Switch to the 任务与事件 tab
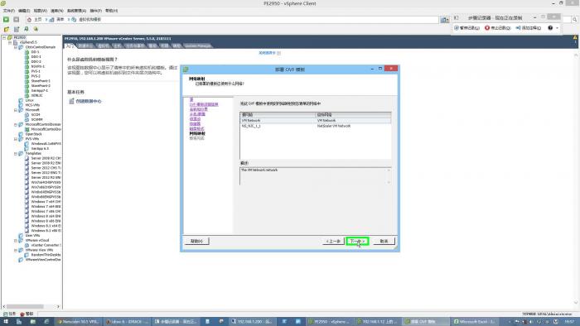 point(134,46)
